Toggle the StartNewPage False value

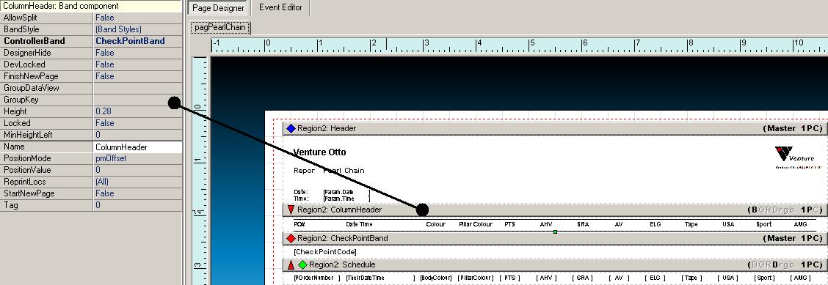(138, 193)
